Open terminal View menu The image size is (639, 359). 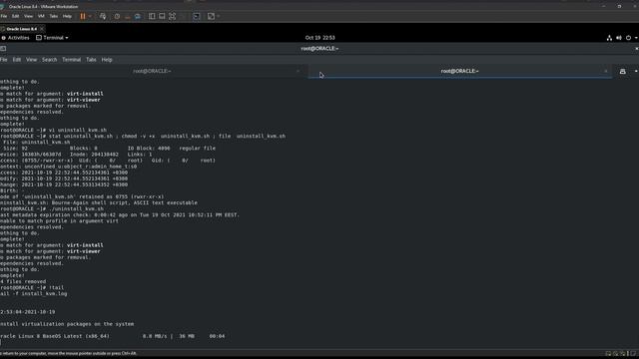click(31, 60)
